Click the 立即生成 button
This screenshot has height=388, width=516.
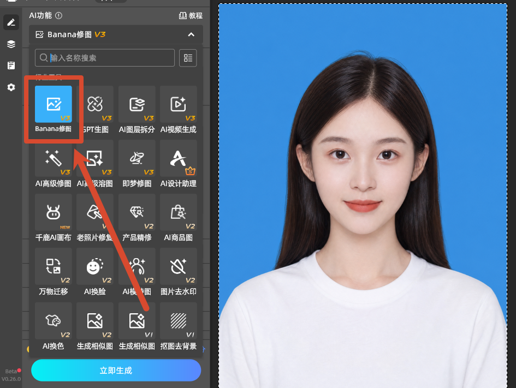click(116, 370)
